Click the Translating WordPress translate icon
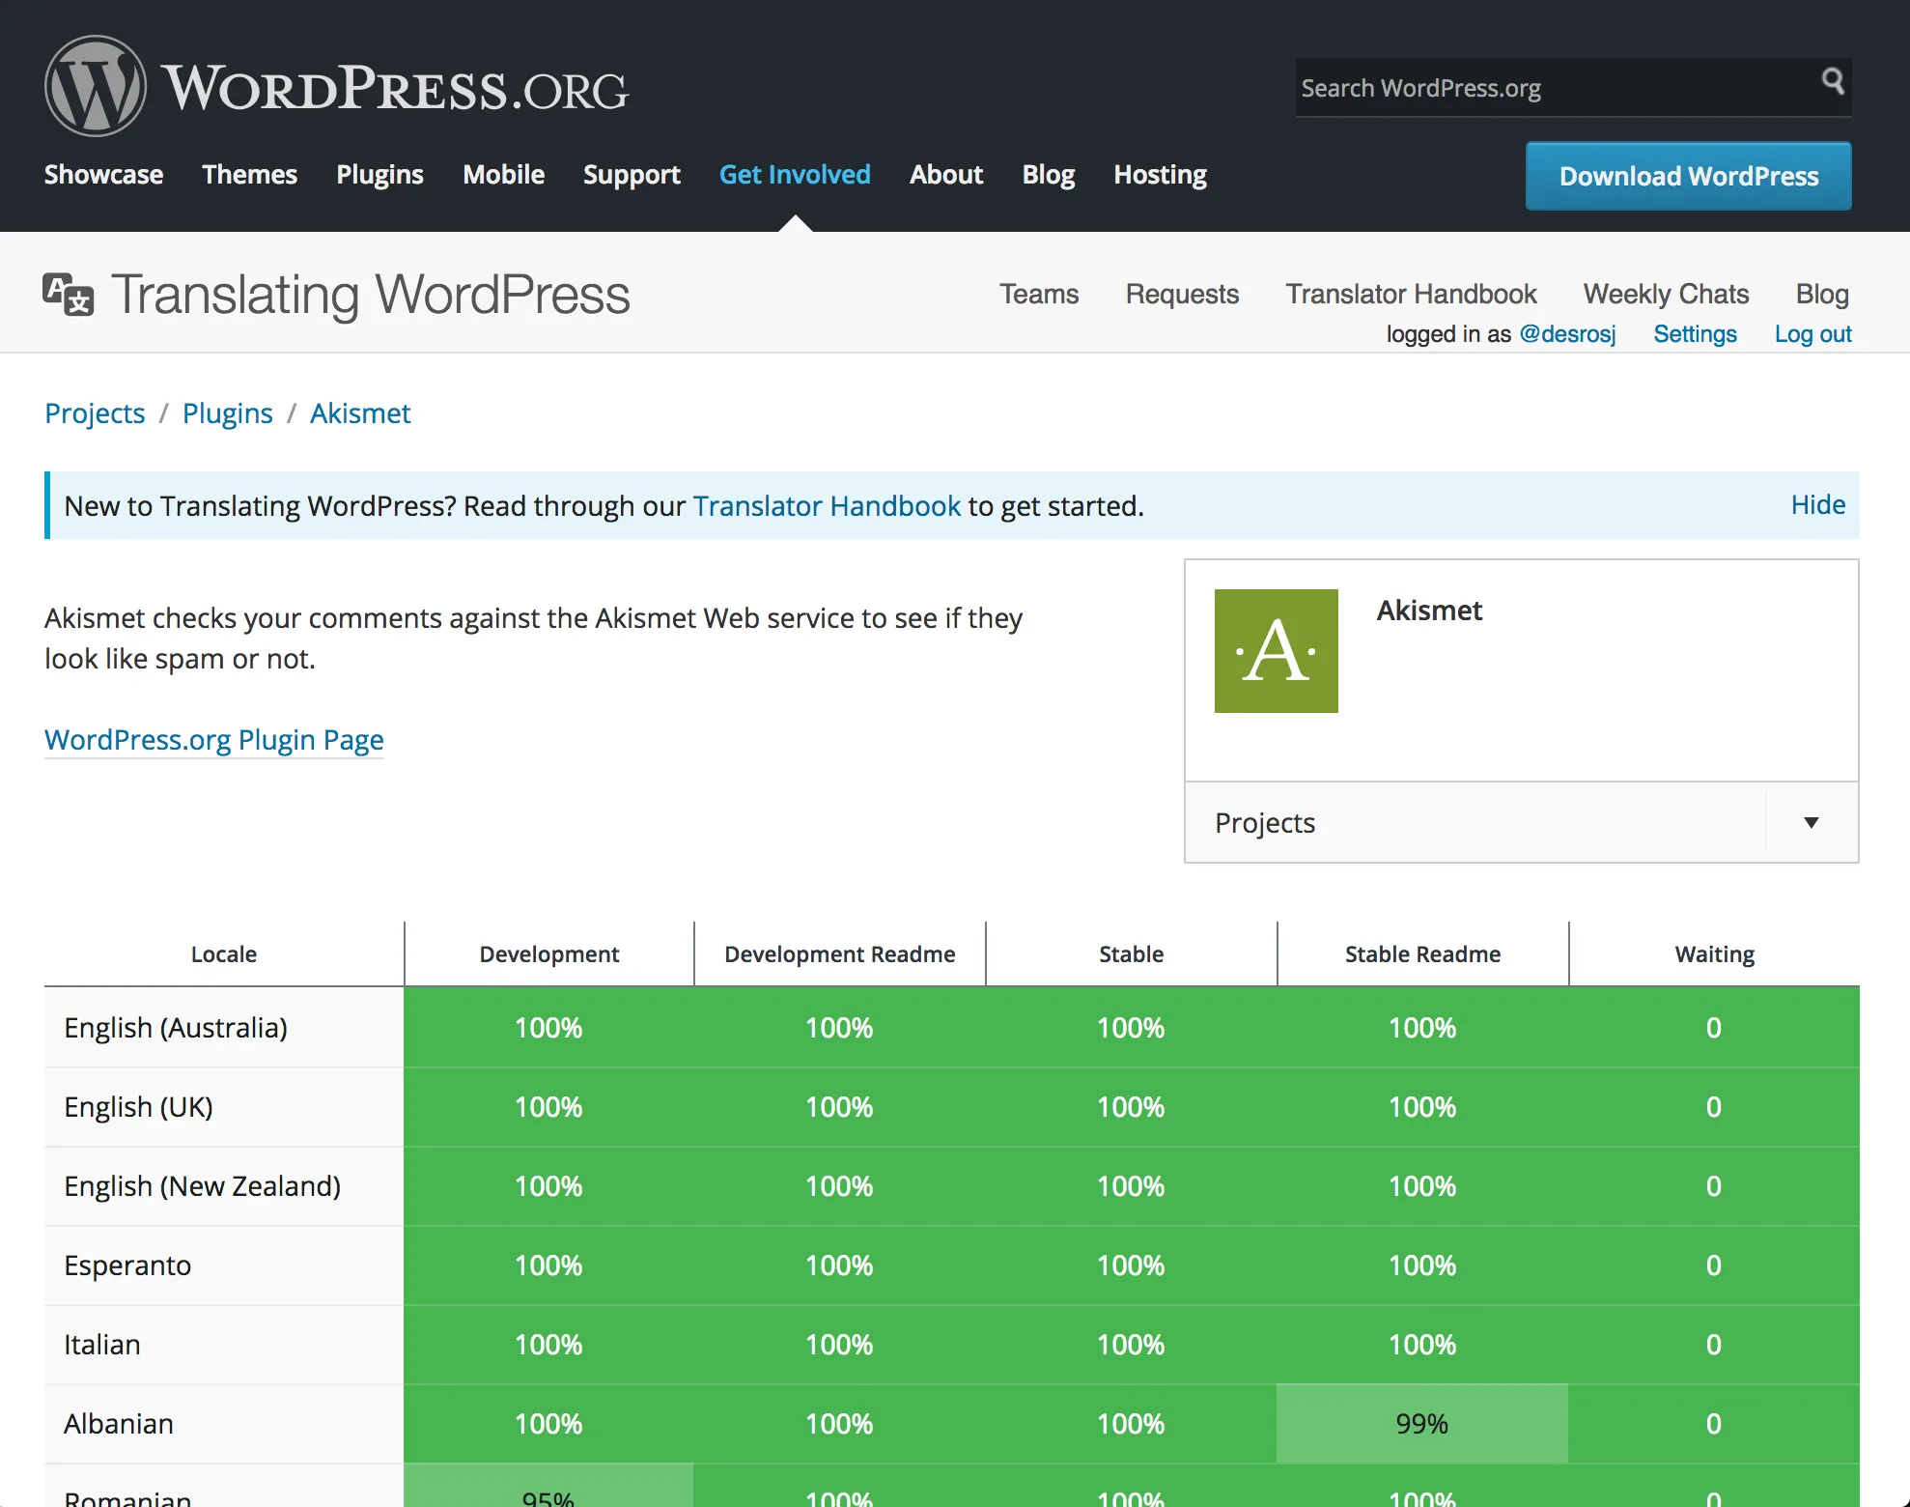 click(68, 295)
